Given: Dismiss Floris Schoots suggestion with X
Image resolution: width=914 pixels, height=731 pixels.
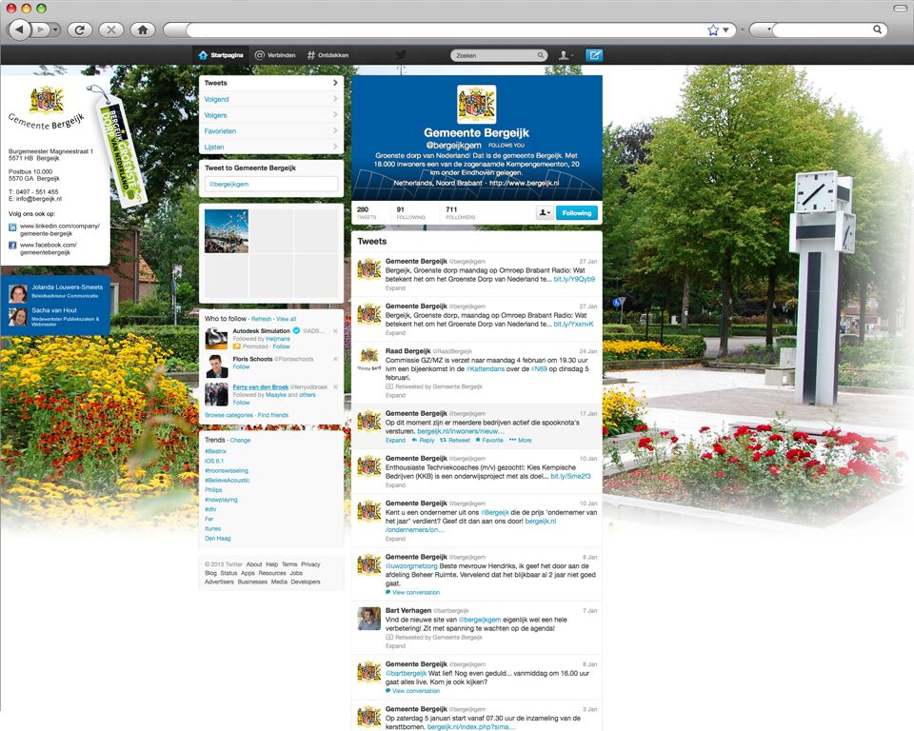Looking at the screenshot, I should (336, 359).
